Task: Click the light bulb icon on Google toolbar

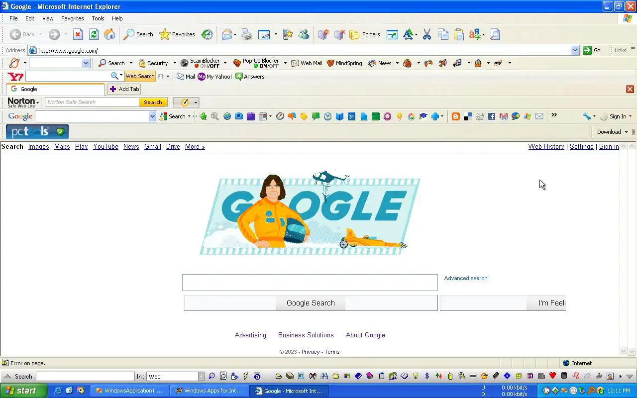Action: (399, 116)
